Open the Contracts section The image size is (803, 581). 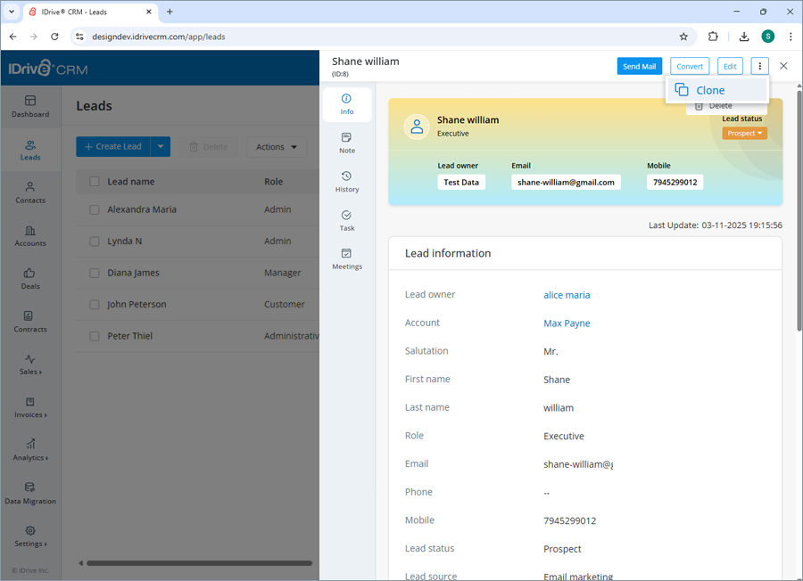[x=29, y=321]
